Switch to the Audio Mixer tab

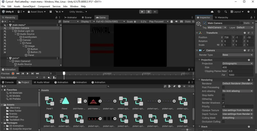[x=42, y=82]
